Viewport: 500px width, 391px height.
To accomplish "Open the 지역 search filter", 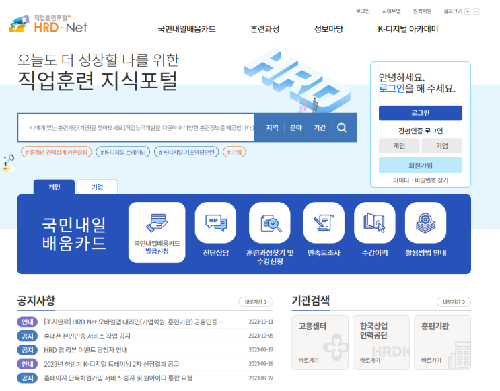I will [x=272, y=128].
